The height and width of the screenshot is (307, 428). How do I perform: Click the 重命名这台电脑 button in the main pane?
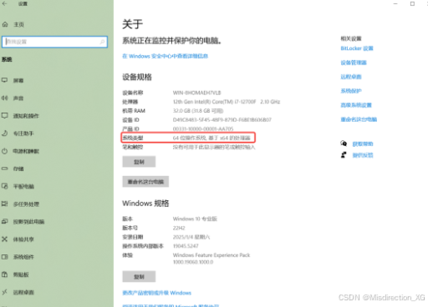(145, 182)
